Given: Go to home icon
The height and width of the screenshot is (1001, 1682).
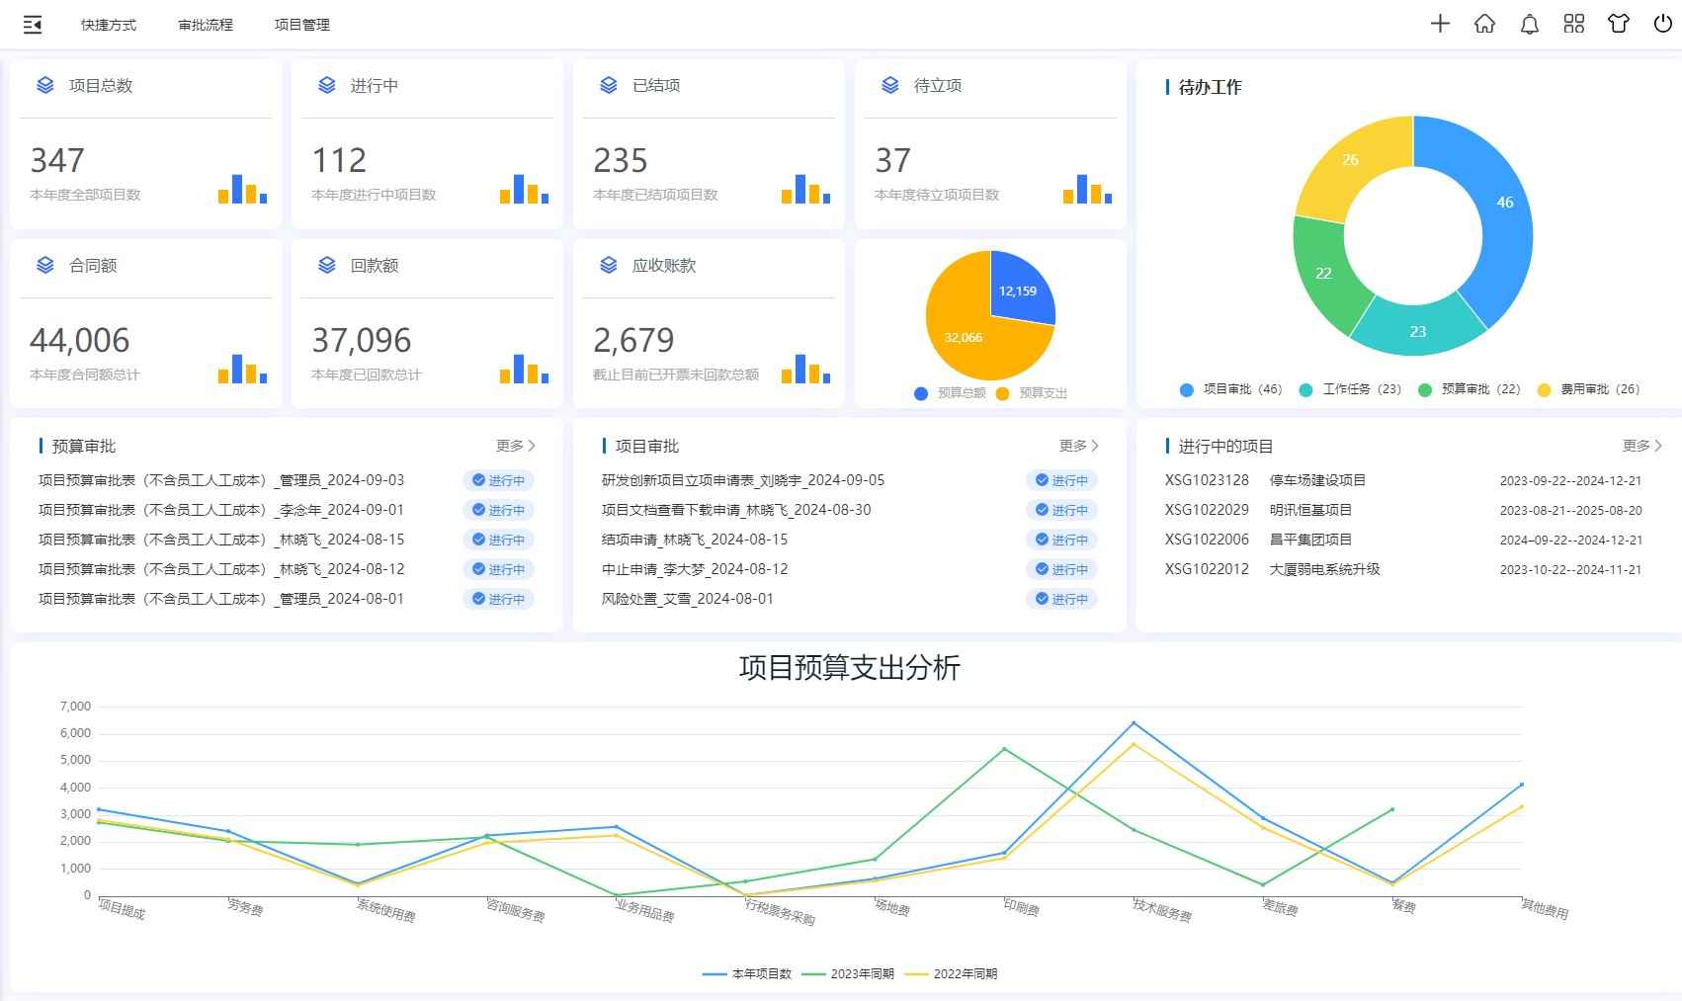Looking at the screenshot, I should point(1484,24).
